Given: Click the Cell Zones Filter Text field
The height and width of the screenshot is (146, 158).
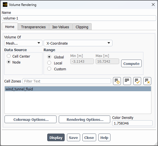Looking at the screenshot, I should (x=67, y=81).
